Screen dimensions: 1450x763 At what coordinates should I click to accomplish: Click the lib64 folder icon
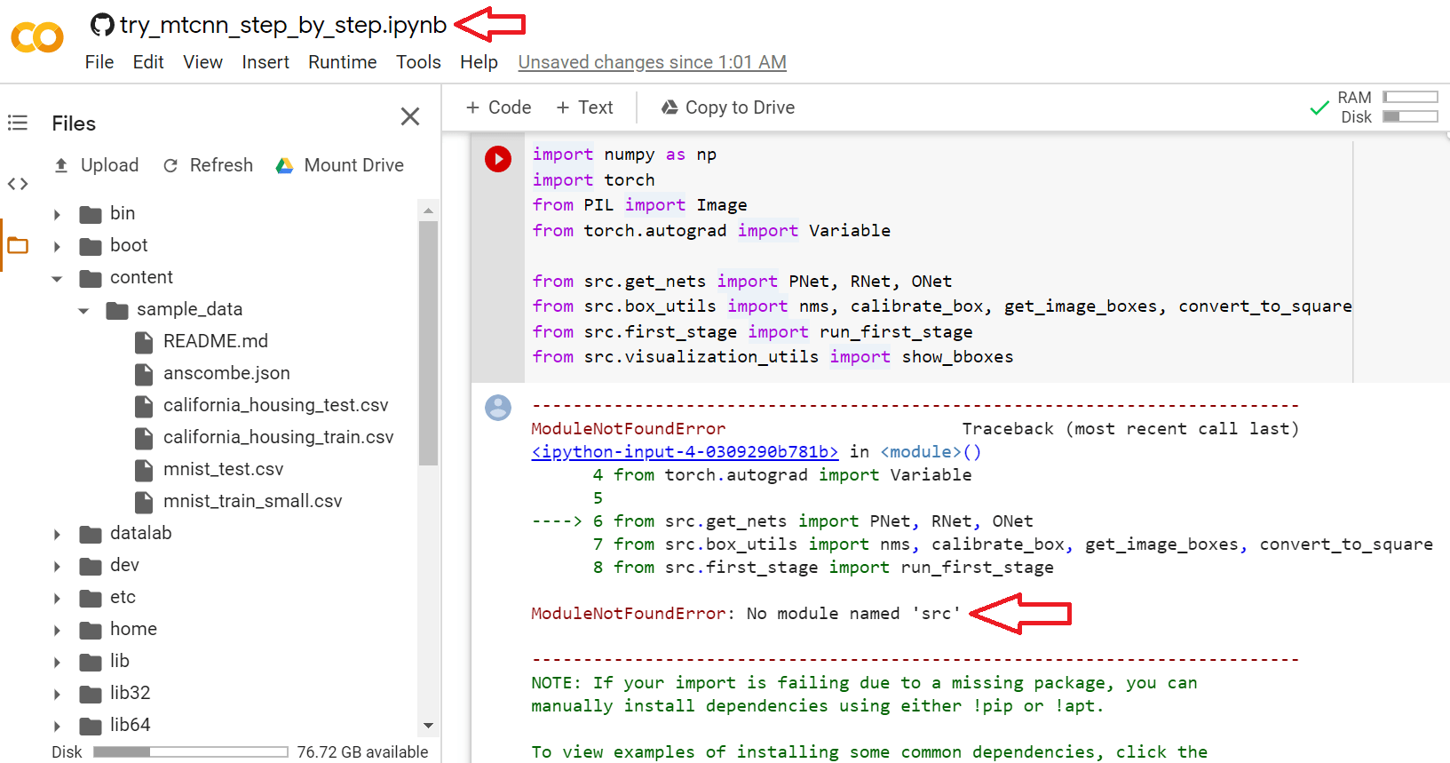pyautogui.click(x=91, y=726)
